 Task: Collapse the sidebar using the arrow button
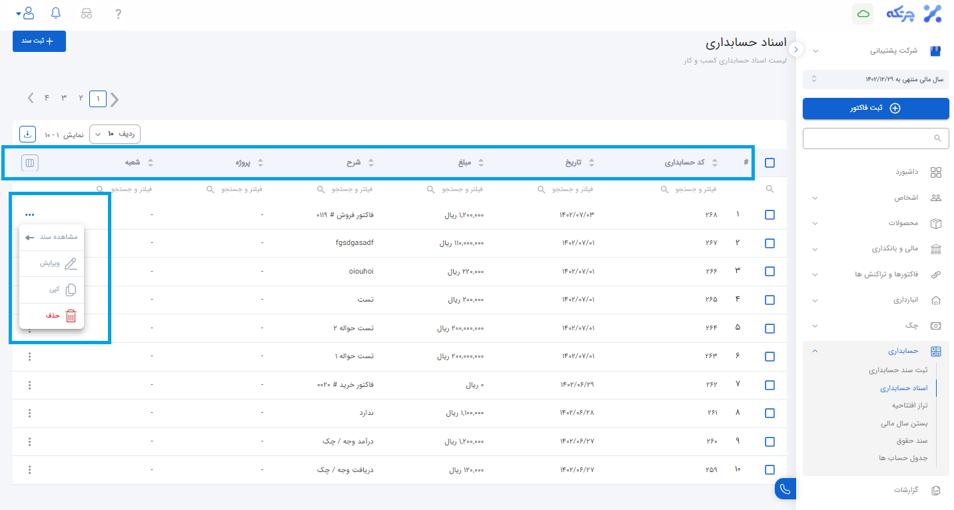(795, 50)
